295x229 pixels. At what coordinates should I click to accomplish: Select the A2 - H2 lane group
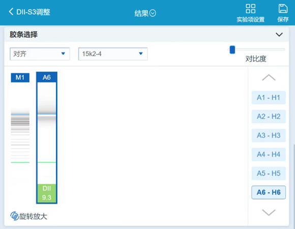point(269,117)
